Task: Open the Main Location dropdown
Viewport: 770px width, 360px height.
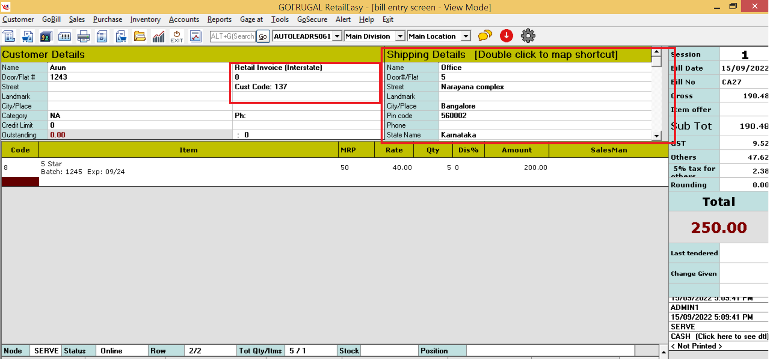Action: (x=466, y=36)
